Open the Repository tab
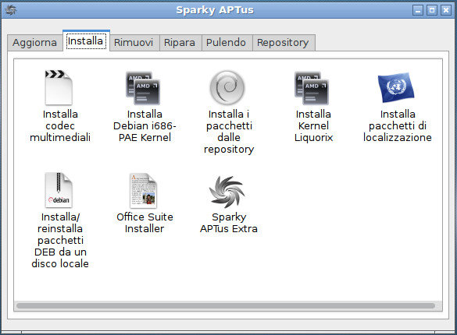 283,43
